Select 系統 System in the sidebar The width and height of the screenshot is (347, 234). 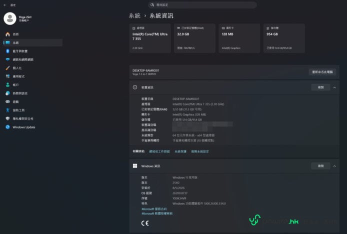click(x=33, y=42)
